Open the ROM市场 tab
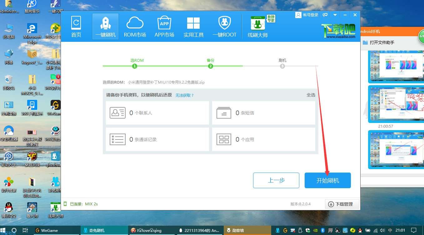The width and height of the screenshot is (424, 235). point(135,27)
